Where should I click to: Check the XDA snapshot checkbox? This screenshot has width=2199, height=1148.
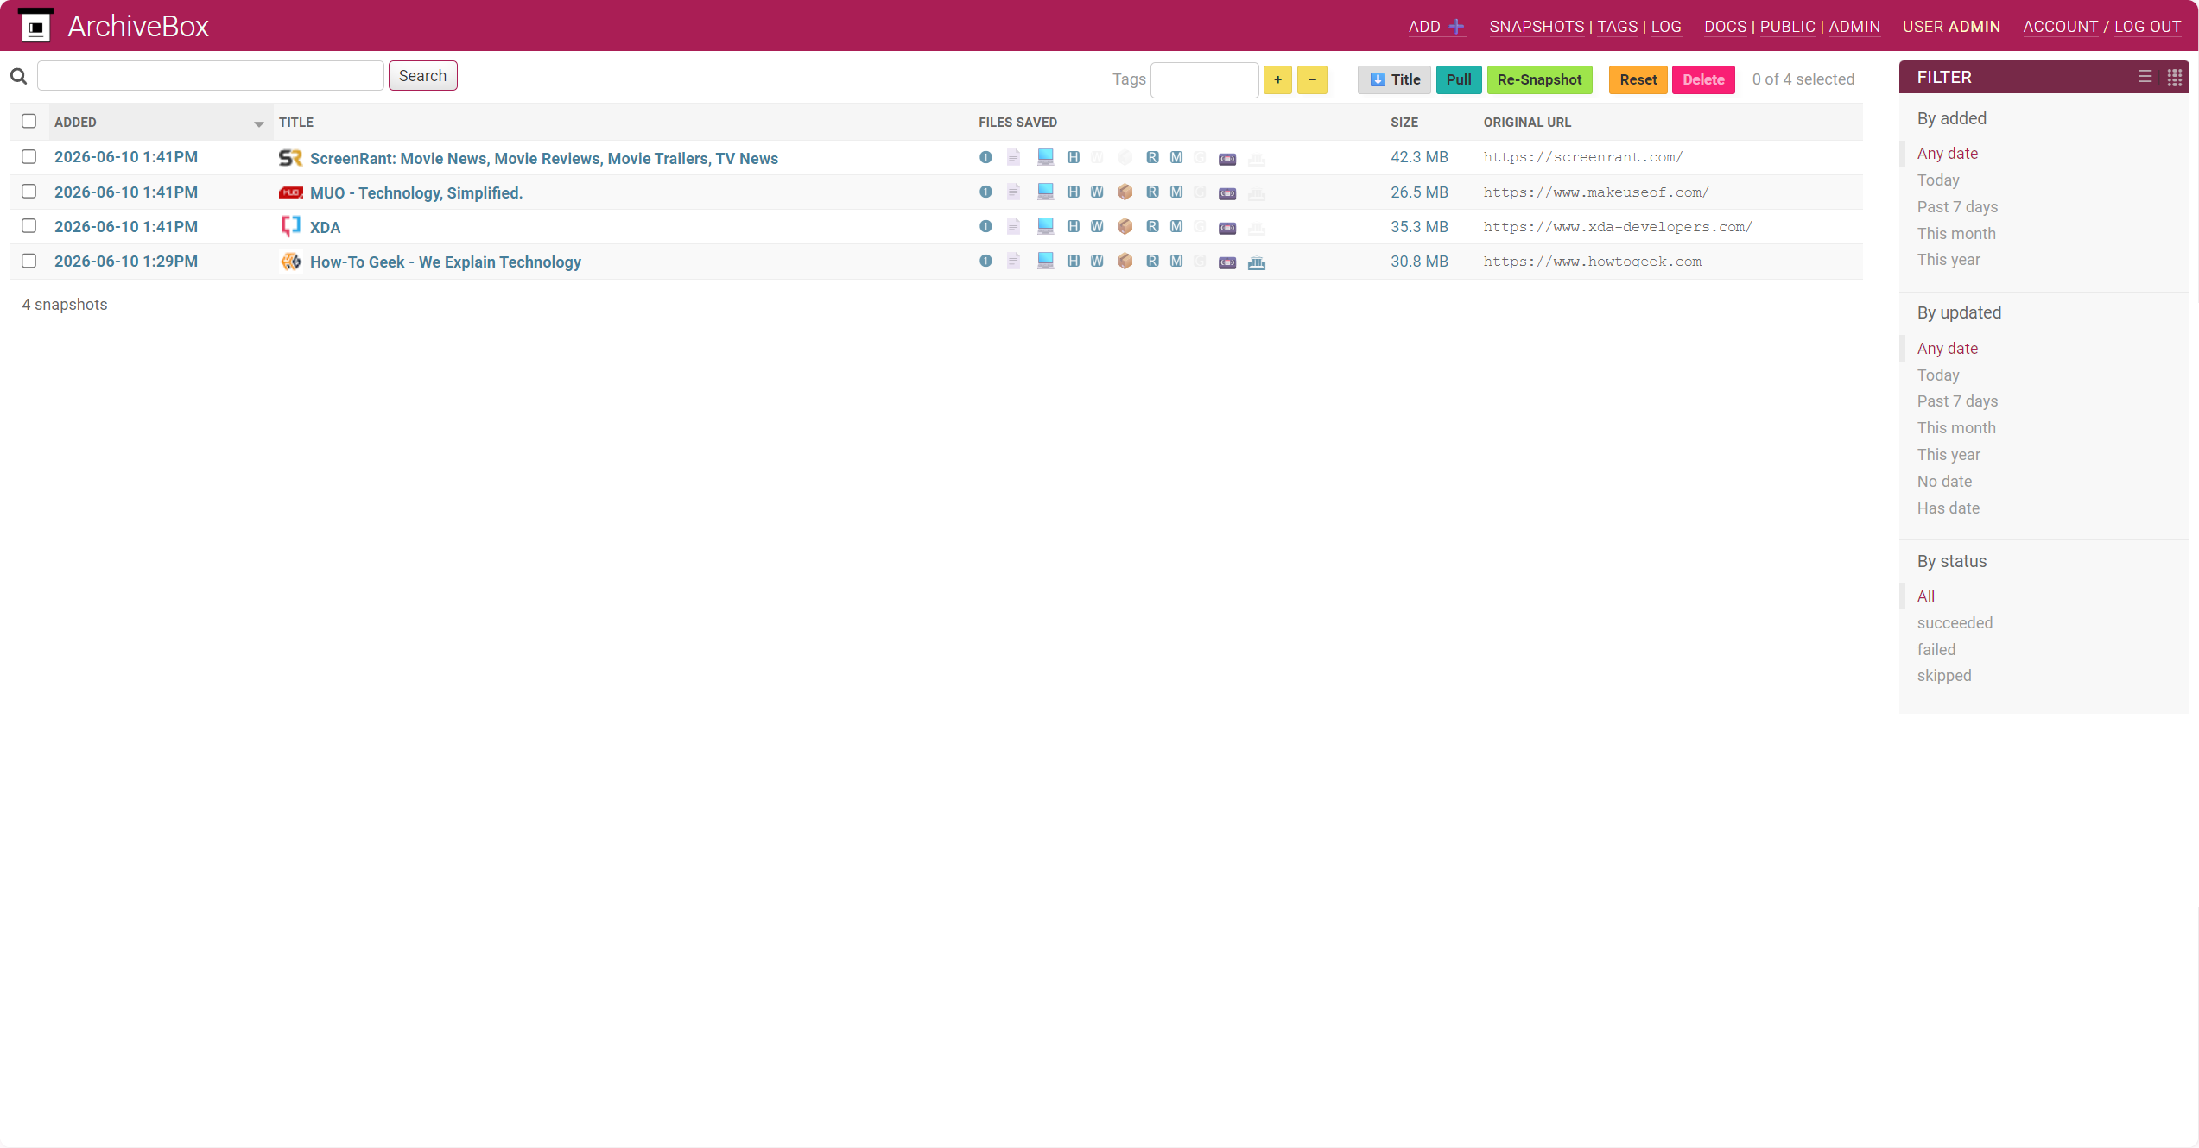tap(29, 225)
